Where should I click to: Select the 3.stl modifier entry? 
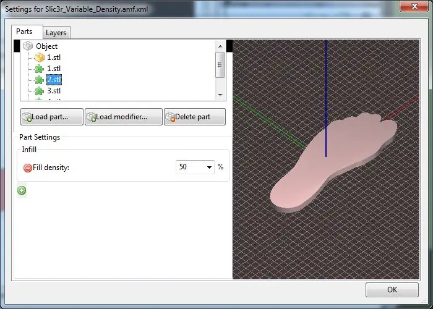(x=54, y=91)
